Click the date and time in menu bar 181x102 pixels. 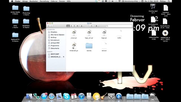[151, 1]
